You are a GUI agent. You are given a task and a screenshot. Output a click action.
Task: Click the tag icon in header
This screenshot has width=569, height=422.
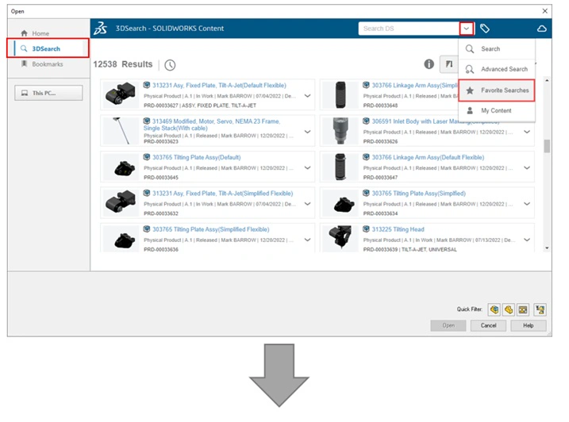click(x=485, y=29)
